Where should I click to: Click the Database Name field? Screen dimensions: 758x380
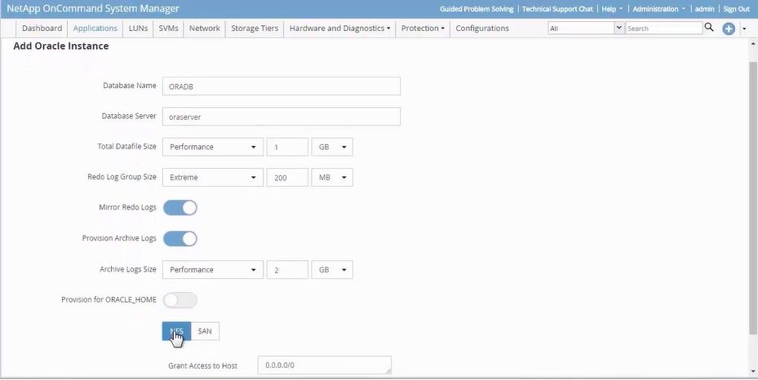click(281, 86)
